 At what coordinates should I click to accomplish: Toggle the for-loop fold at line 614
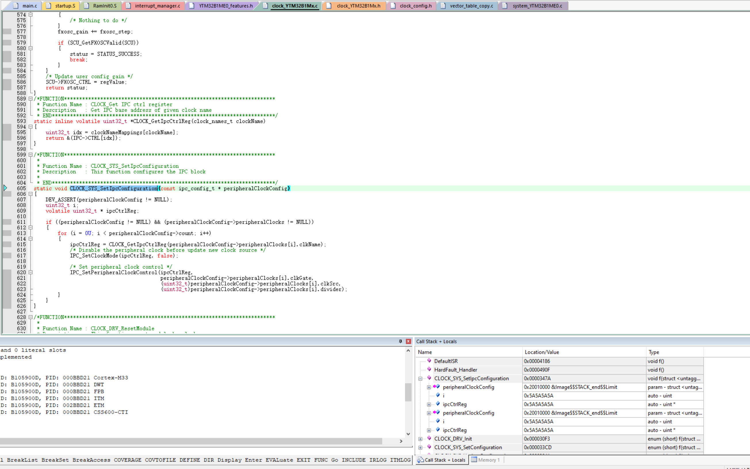[30, 239]
